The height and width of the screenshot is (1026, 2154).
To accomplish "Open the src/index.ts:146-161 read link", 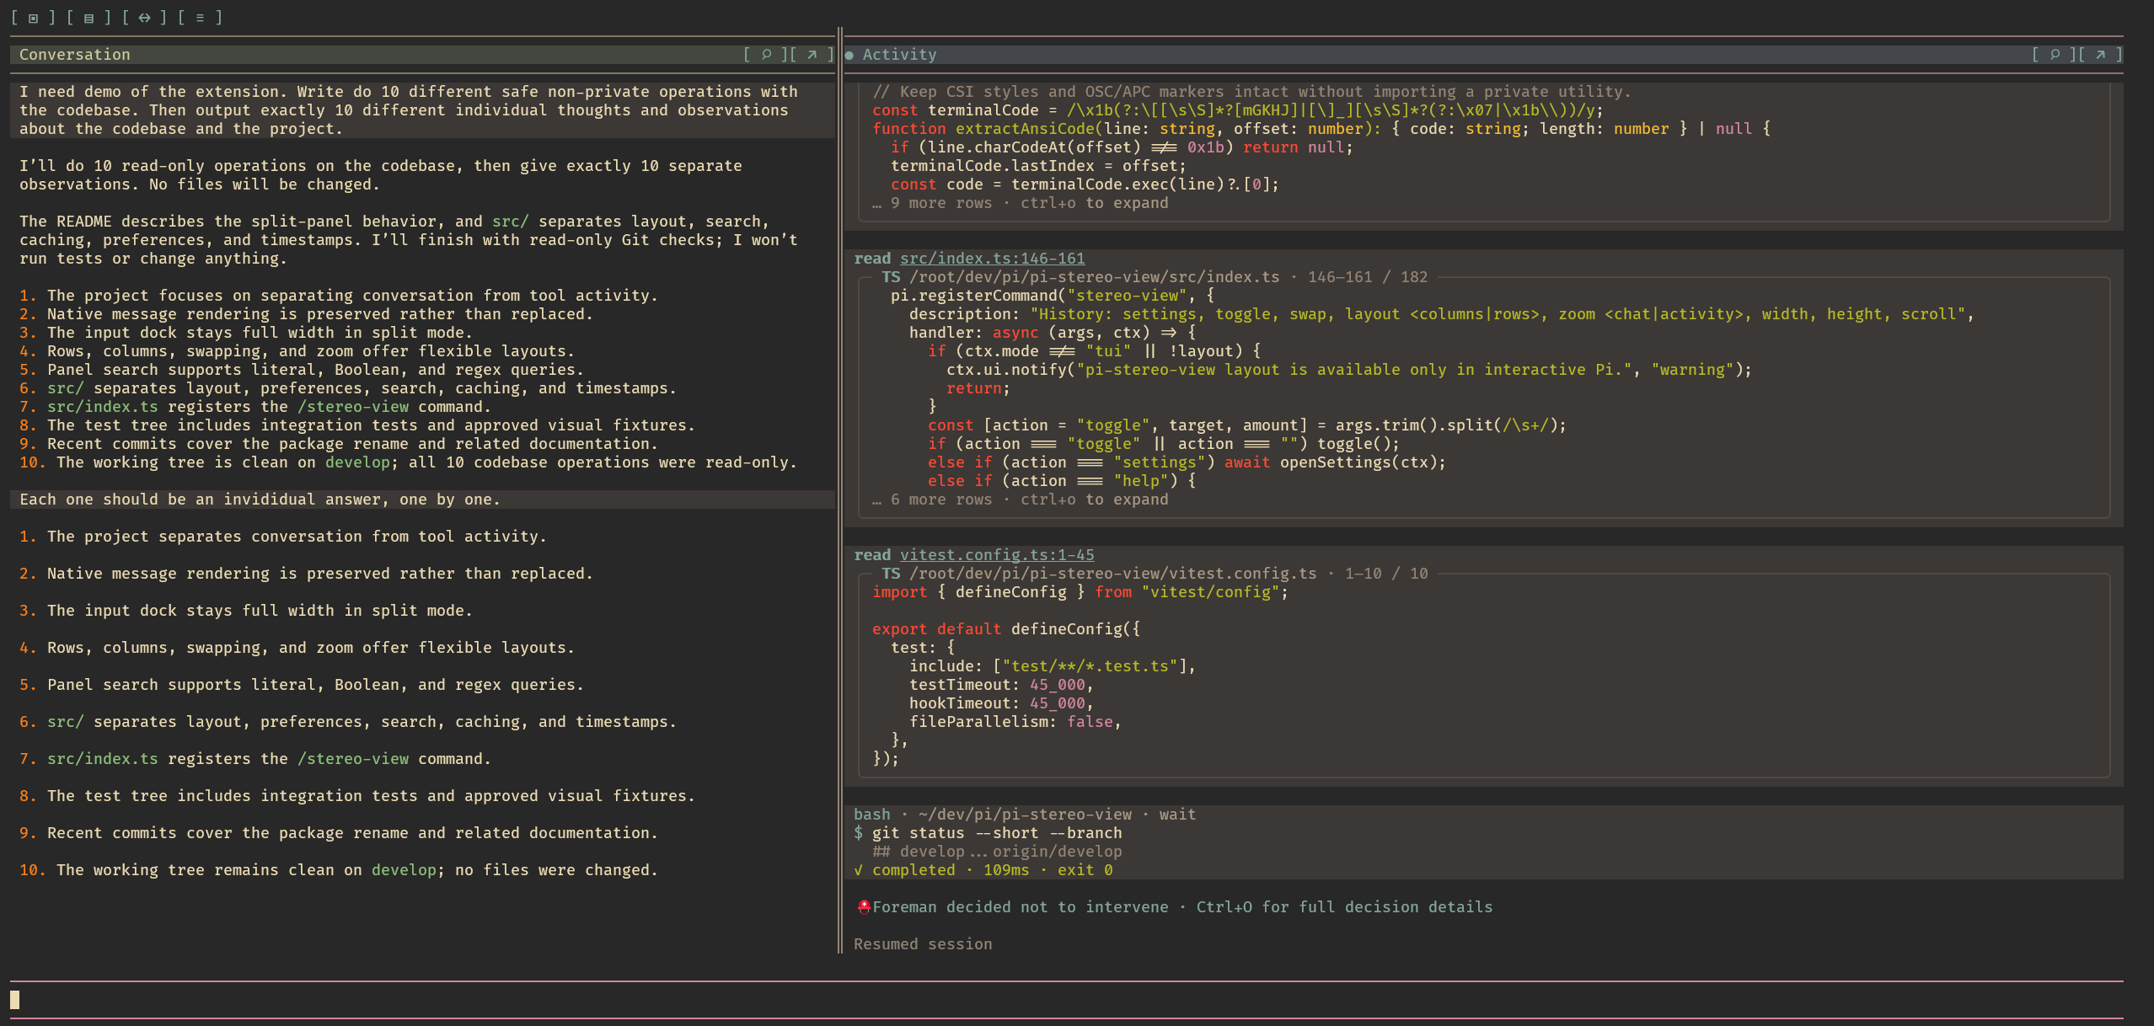I will [992, 259].
